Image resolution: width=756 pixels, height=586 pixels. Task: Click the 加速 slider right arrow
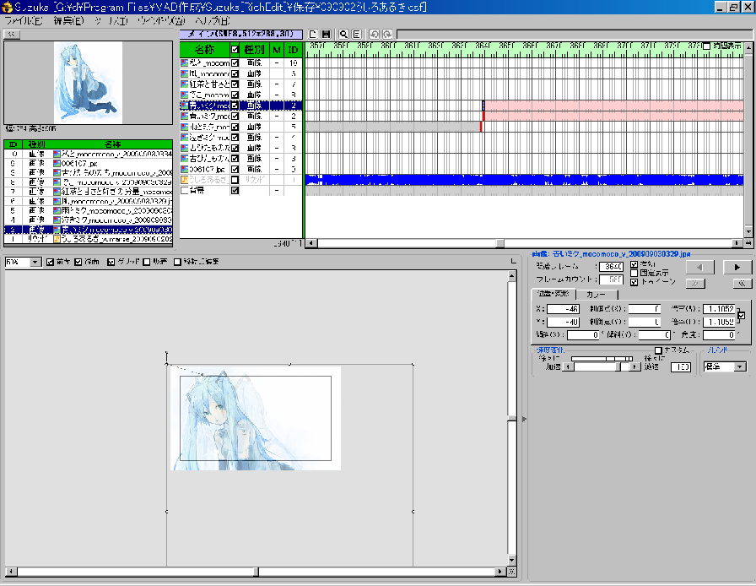[x=635, y=366]
